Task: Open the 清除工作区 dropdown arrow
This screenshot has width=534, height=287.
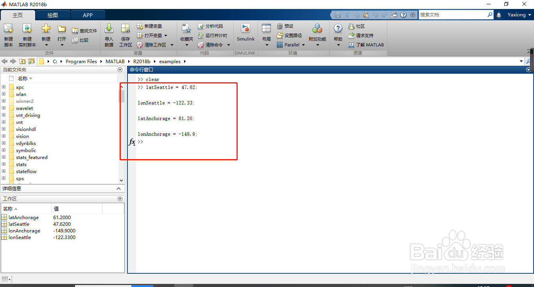Action: 172,45
